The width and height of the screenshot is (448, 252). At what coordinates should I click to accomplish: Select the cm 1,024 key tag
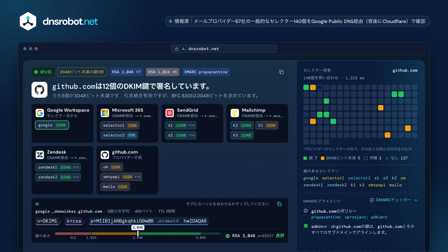111,167
